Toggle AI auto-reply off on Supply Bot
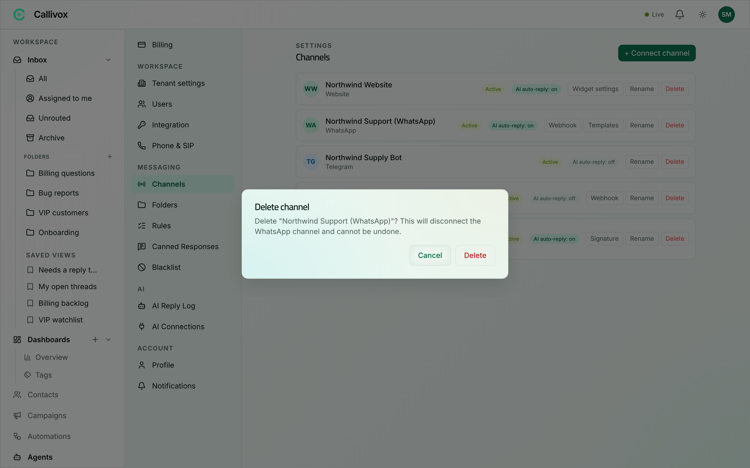 point(593,162)
